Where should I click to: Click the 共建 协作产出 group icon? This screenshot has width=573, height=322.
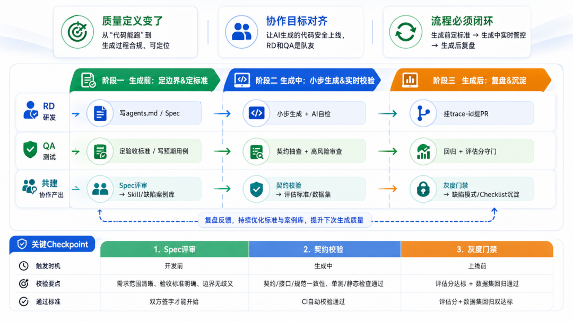click(x=29, y=186)
